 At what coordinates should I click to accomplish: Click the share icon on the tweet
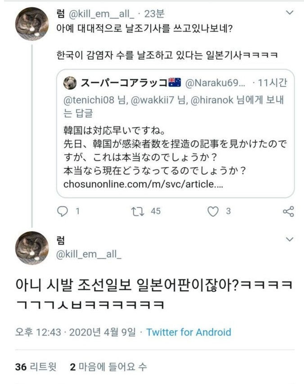point(288,211)
